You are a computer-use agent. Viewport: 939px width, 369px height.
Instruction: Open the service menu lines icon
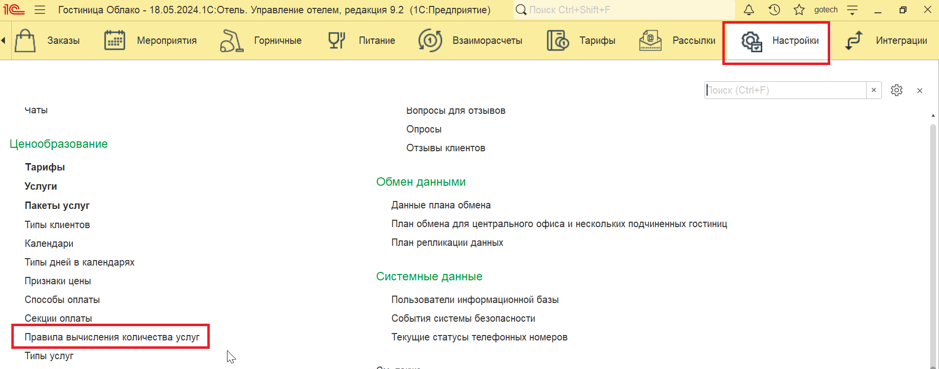point(852,10)
